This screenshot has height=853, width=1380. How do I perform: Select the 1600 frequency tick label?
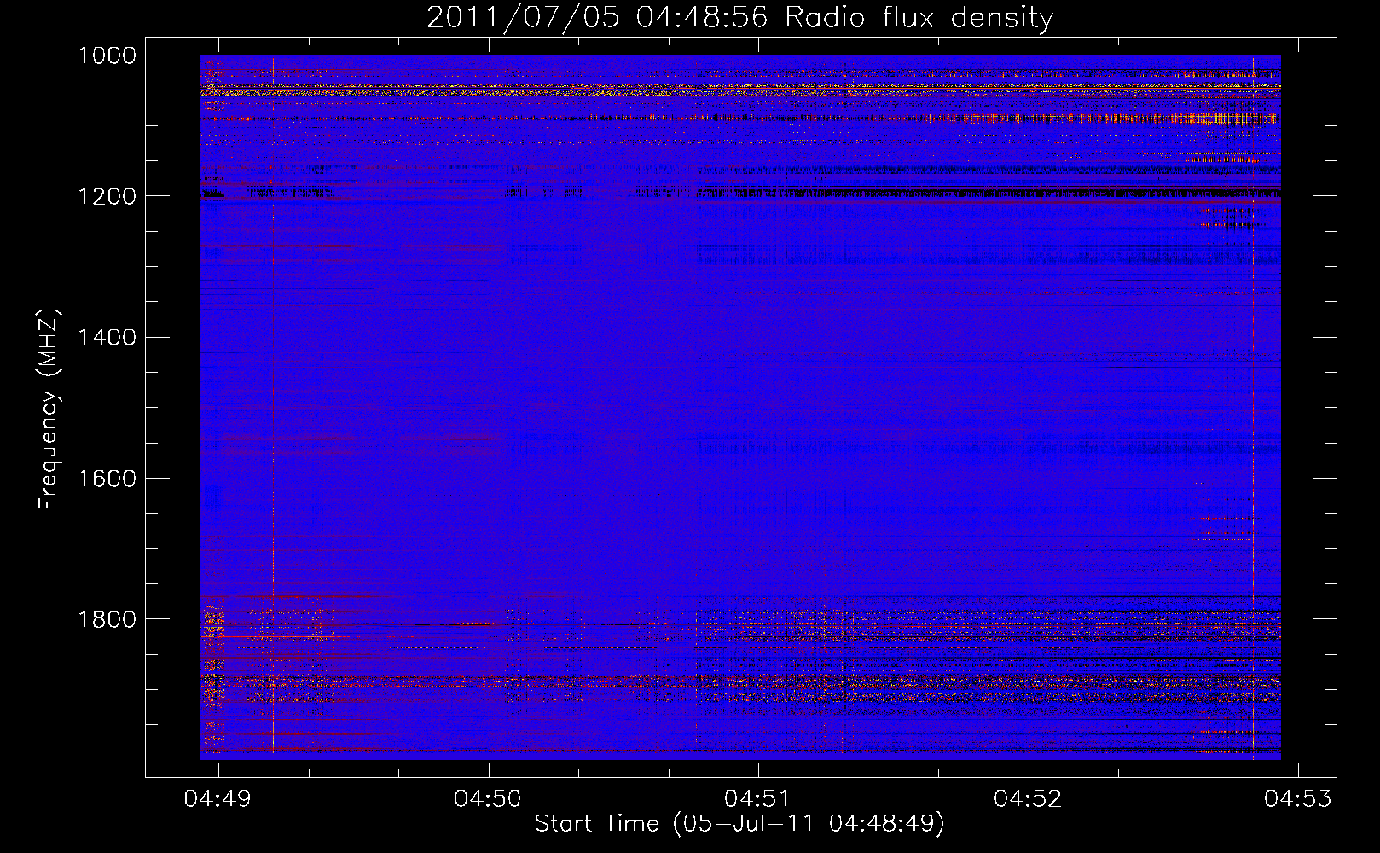(x=107, y=479)
